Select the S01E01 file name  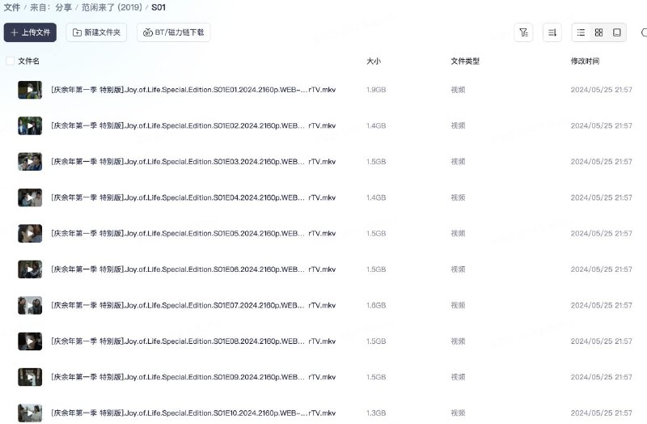coord(193,90)
